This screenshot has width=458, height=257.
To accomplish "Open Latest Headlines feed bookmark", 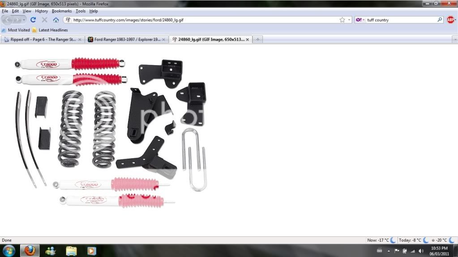I will (x=50, y=30).
